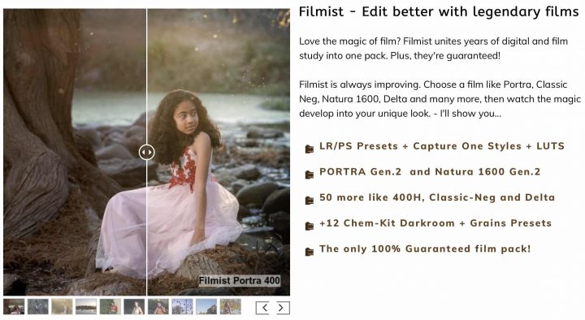Pick the sixth thumbnail with dark background portrait

134,306
